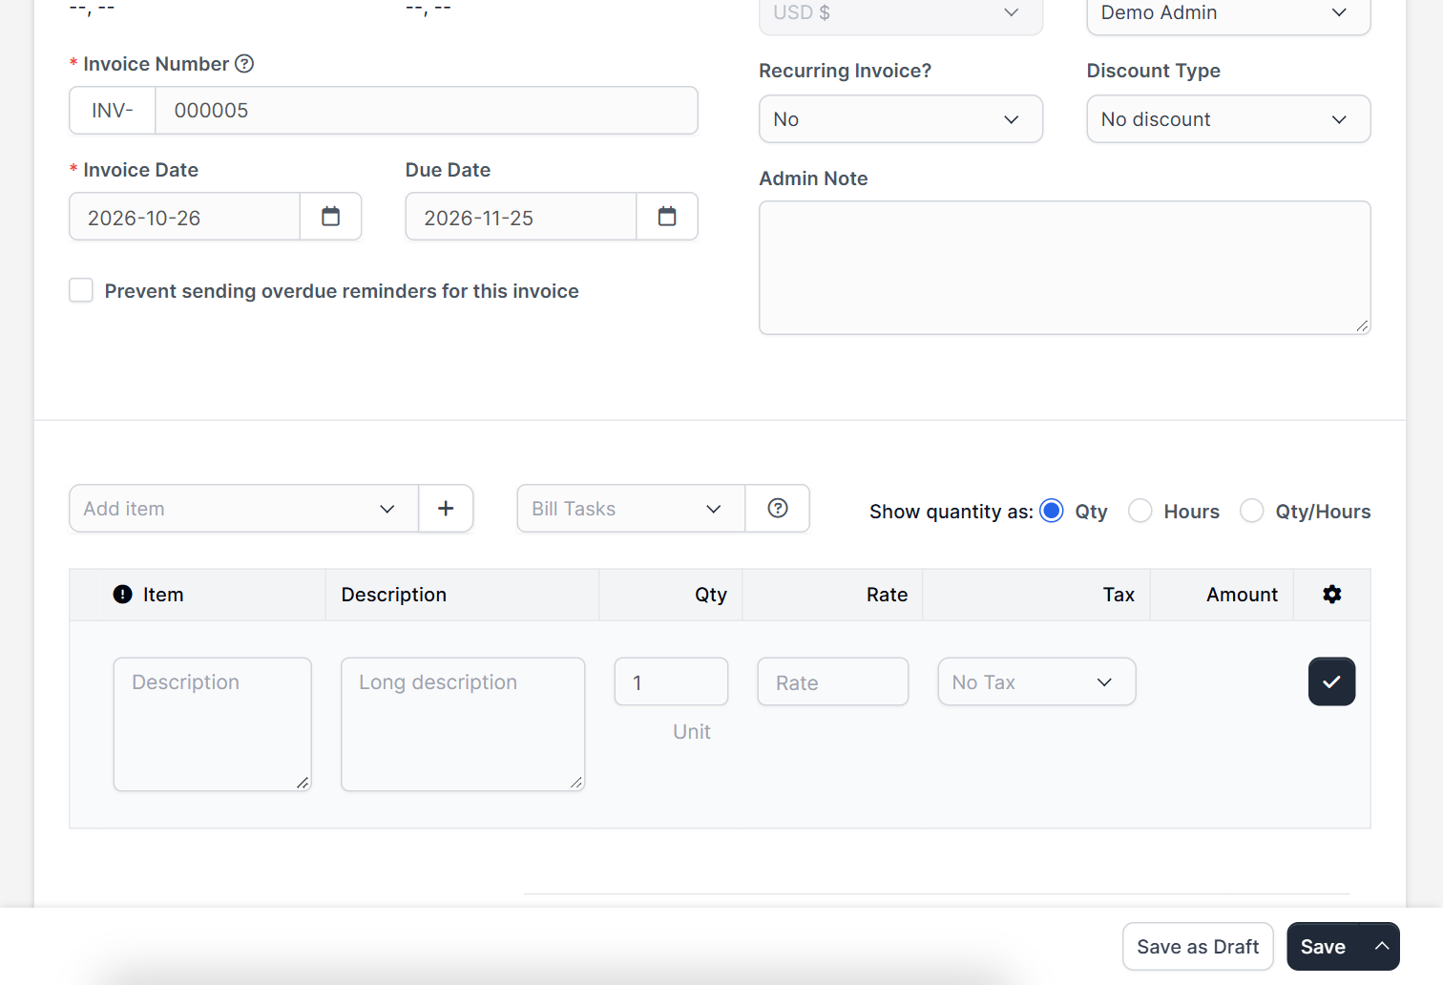The height and width of the screenshot is (985, 1443).
Task: Open the No Tax dropdown
Action: 1036,681
